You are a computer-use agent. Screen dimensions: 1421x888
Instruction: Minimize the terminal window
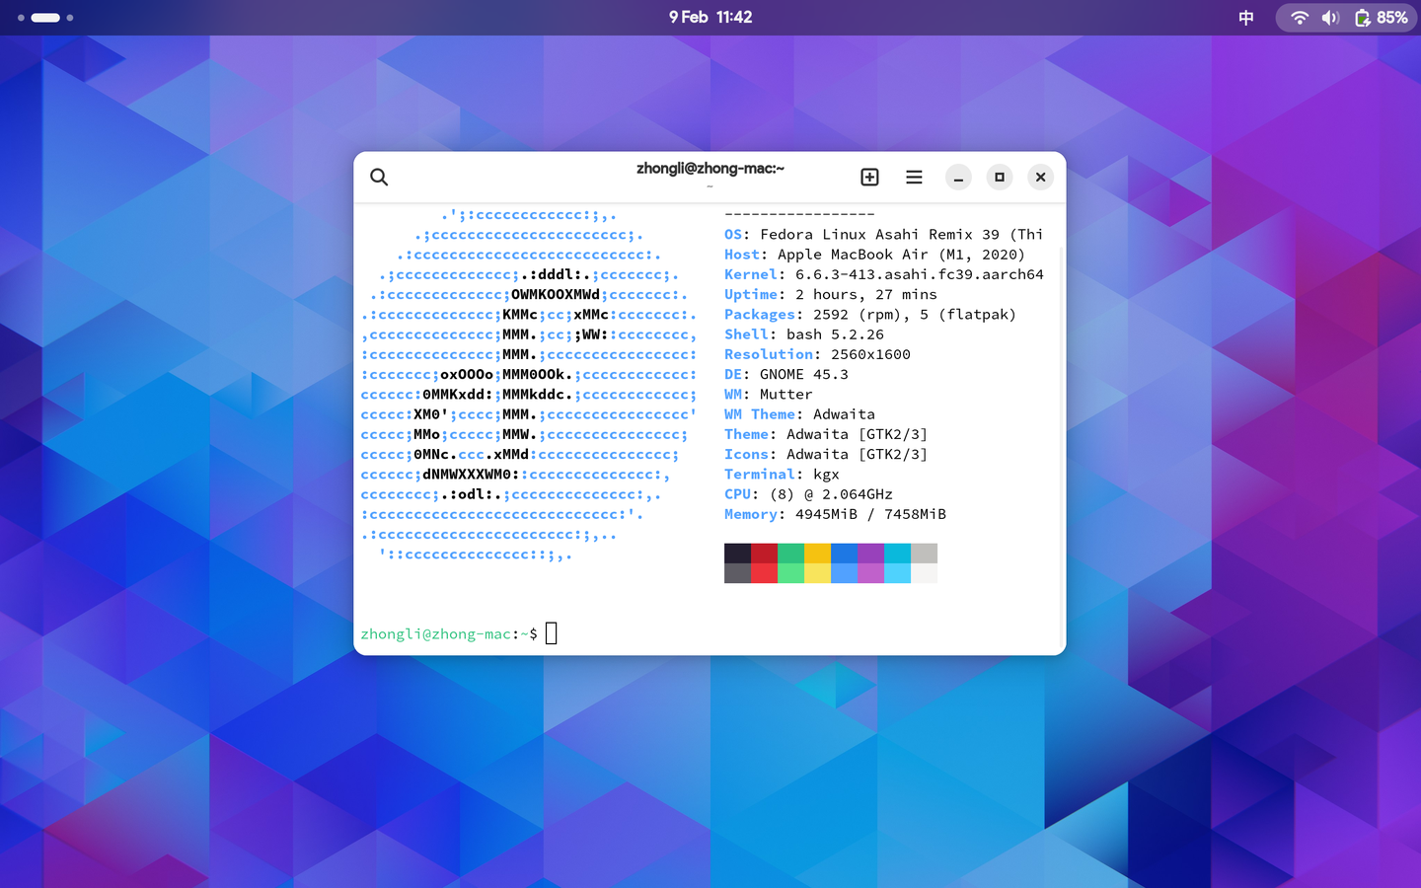[x=958, y=177]
